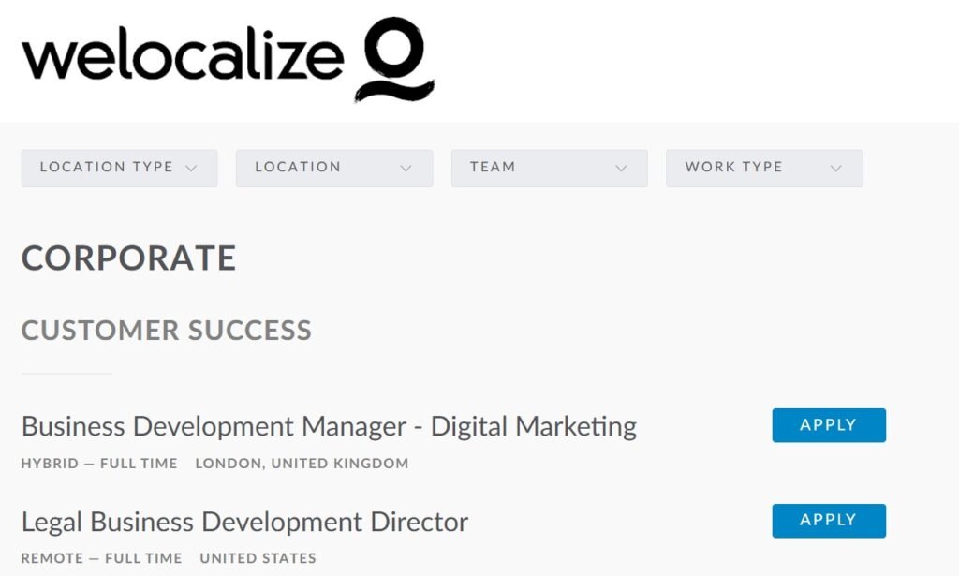Expand the Work Type filter dropdown
The width and height of the screenshot is (959, 576).
click(764, 169)
